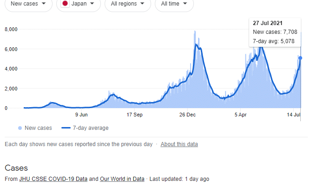Click the 9 Jun x-axis label
The height and width of the screenshot is (186, 318).
[x=81, y=115]
